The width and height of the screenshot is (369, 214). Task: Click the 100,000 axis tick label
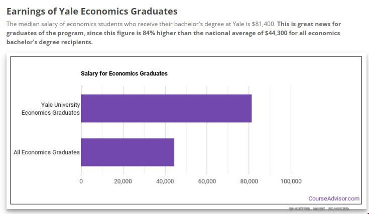pyautogui.click(x=291, y=181)
